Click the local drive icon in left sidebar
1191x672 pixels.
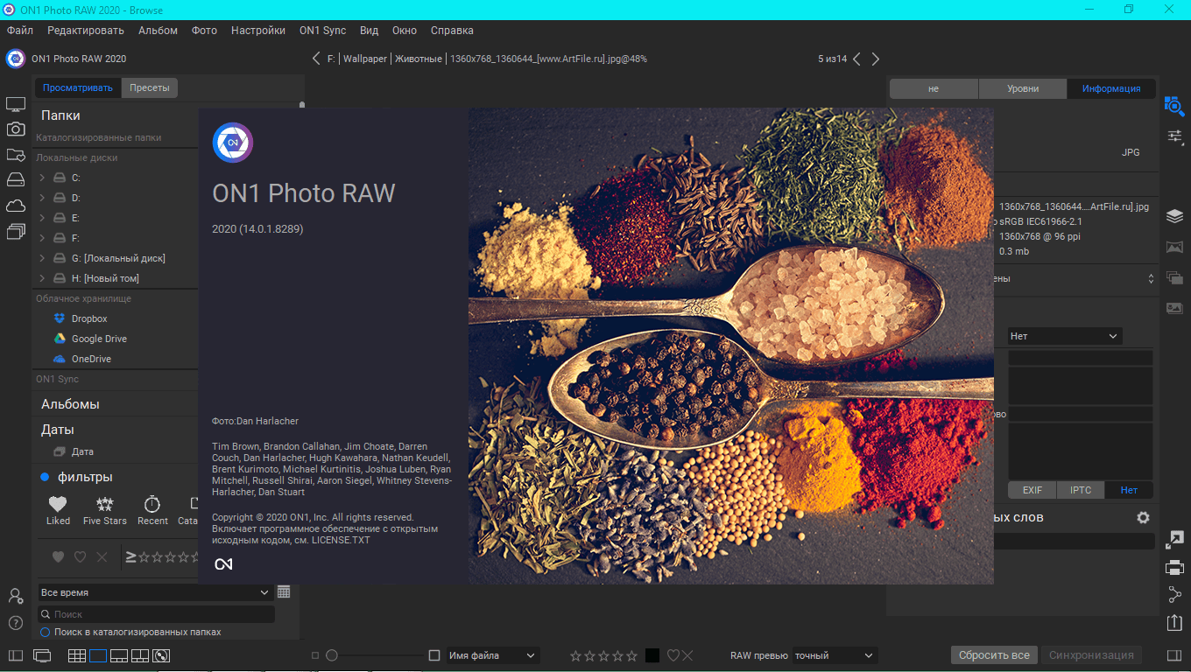tap(16, 180)
